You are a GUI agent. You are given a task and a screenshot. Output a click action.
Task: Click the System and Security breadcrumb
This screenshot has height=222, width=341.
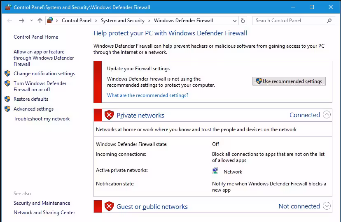[122, 21]
